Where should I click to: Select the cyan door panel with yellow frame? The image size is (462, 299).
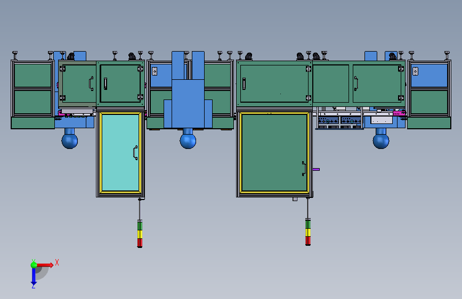pyautogui.click(x=120, y=153)
